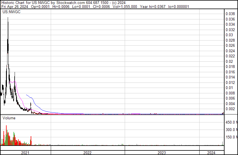The image size is (238, 155).
Task: Click the 0.02 price axis label
Action: tap(229, 61)
